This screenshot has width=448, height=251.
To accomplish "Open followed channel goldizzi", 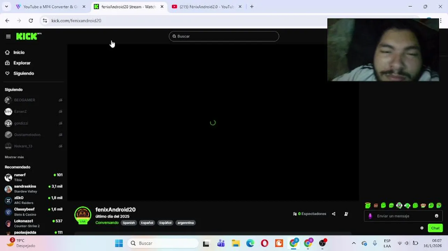I will click(21, 123).
